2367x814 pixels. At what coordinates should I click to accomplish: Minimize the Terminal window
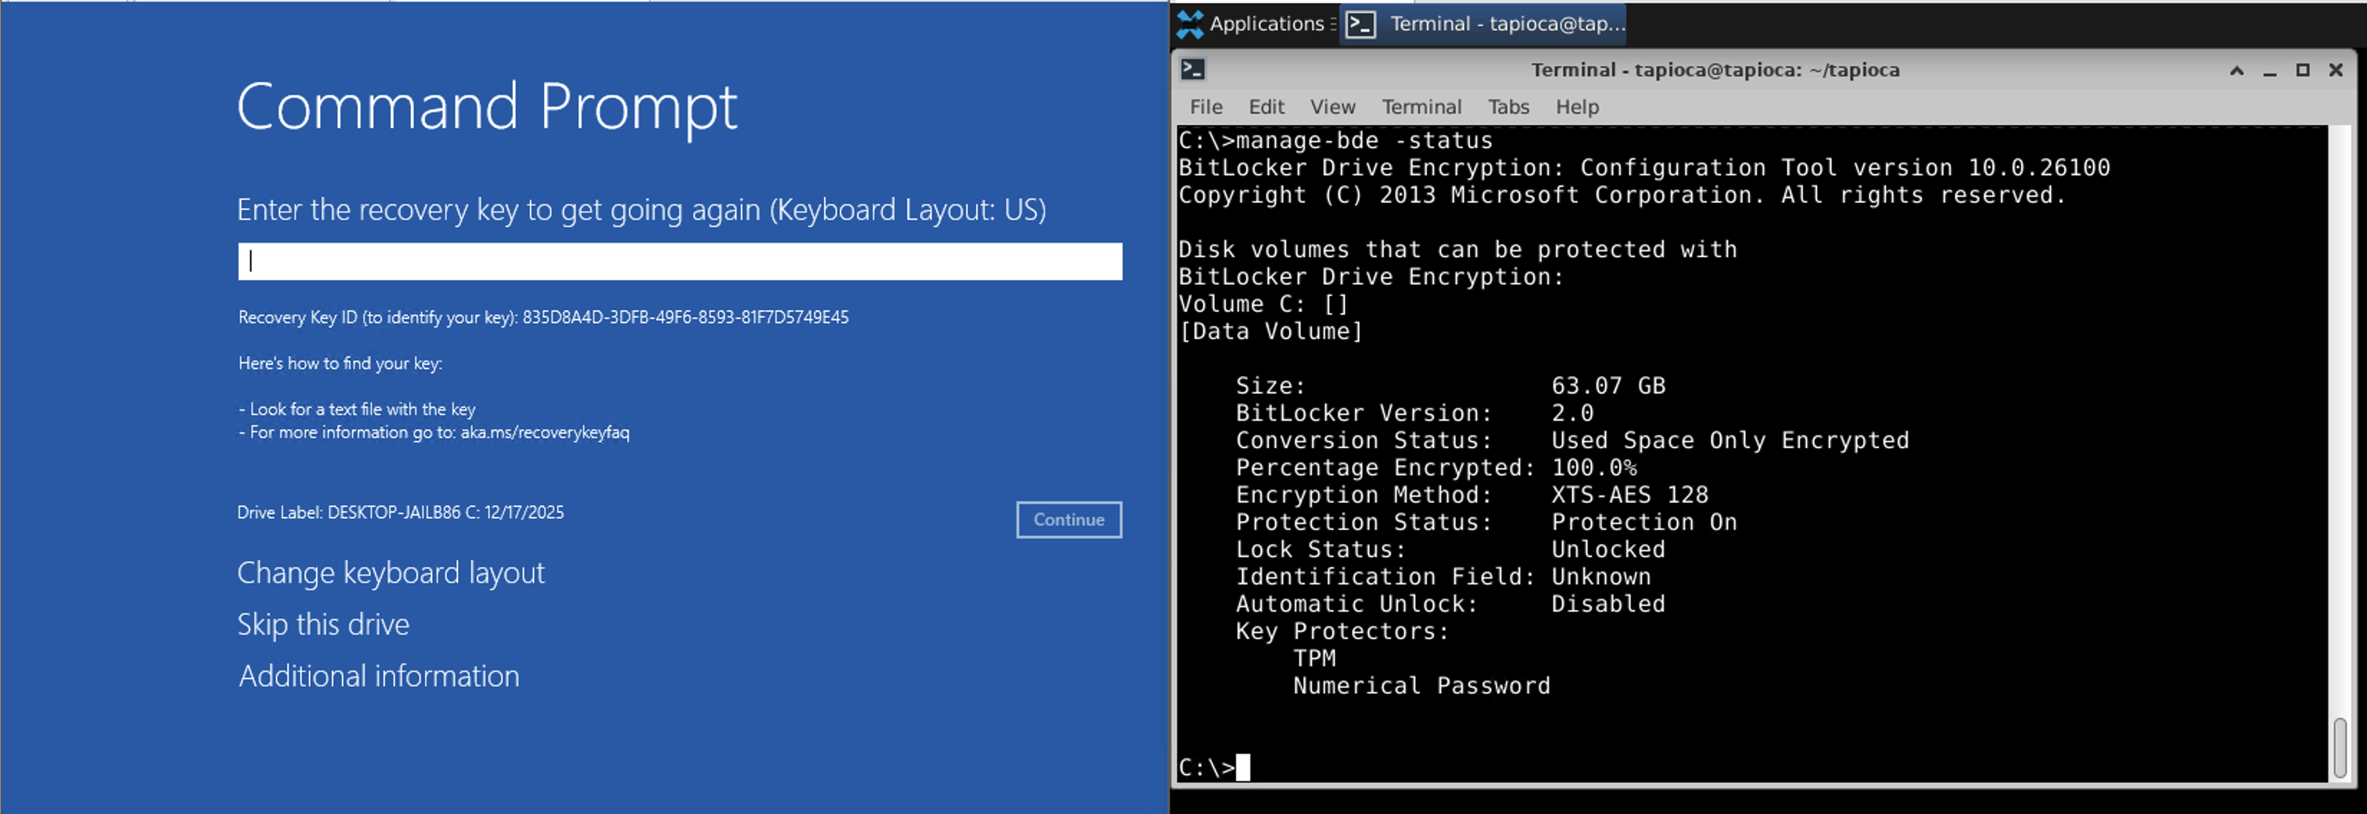[x=2269, y=71]
